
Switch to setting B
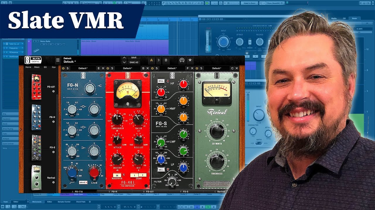166,60
